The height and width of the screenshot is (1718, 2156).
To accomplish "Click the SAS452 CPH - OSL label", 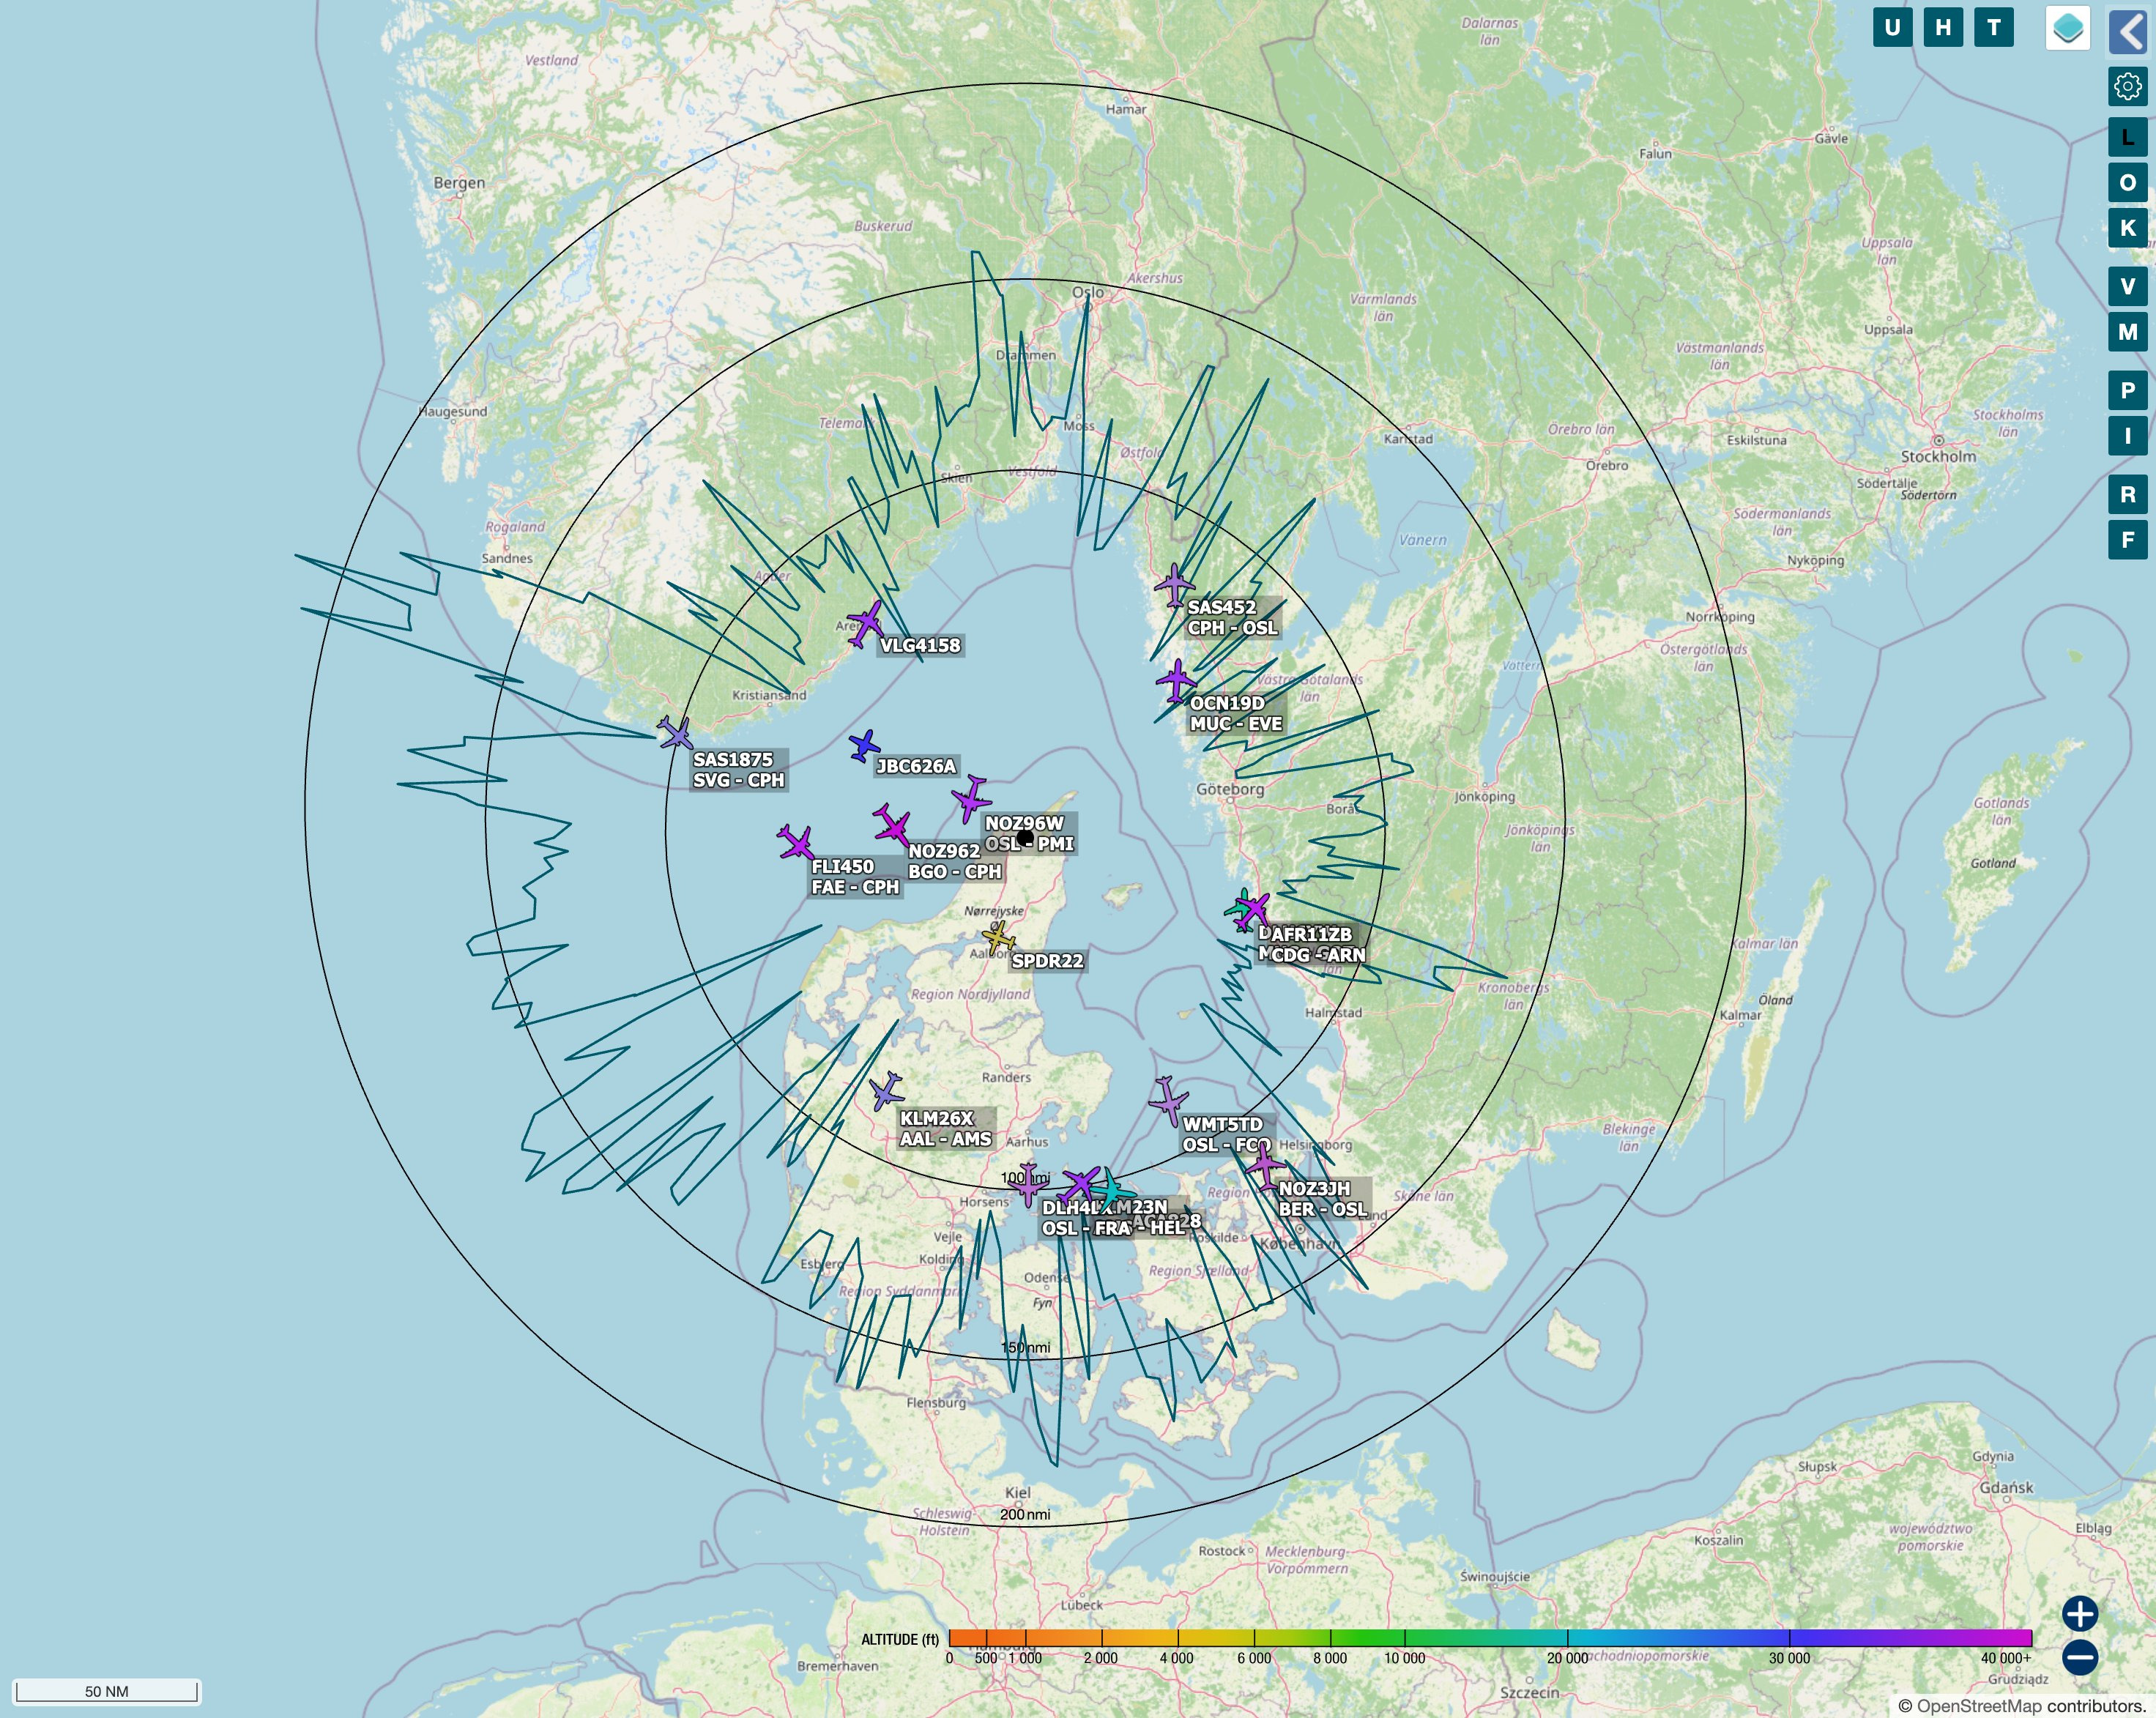I will 1232,618.
